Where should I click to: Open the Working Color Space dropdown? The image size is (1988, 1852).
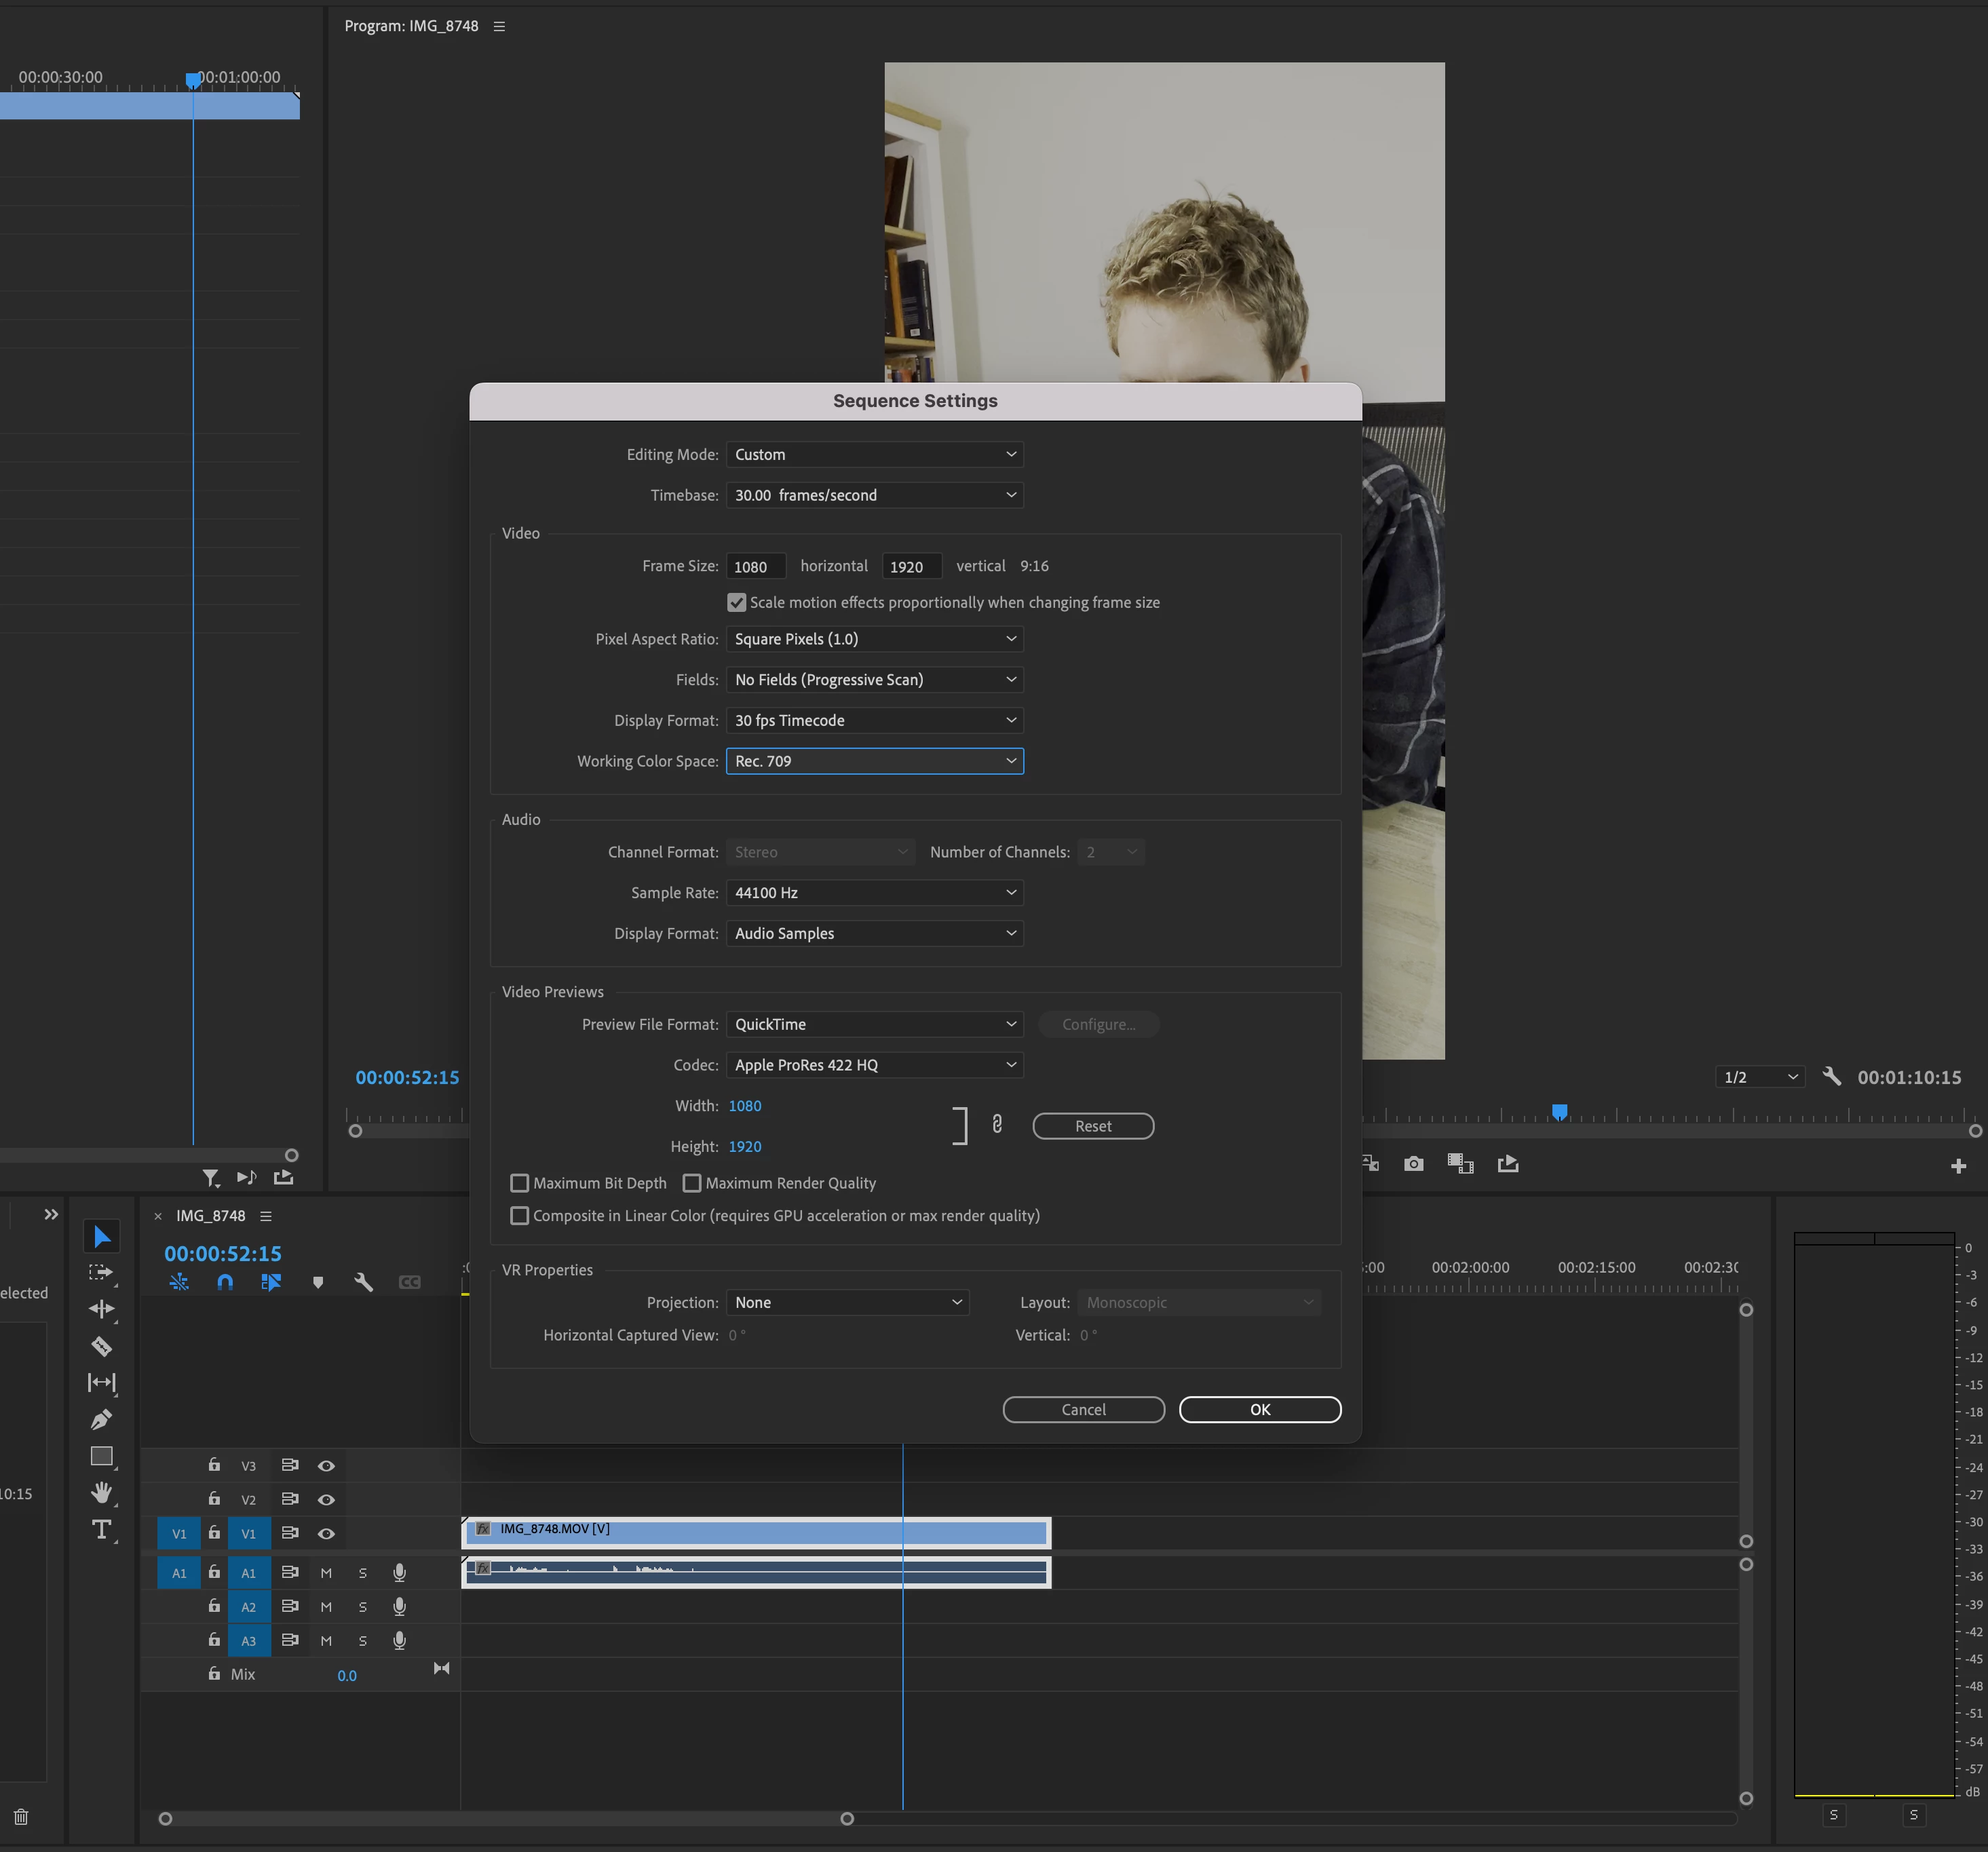click(874, 761)
